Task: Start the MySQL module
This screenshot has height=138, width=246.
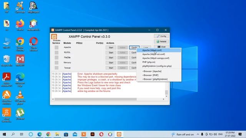Action: [x=111, y=53]
